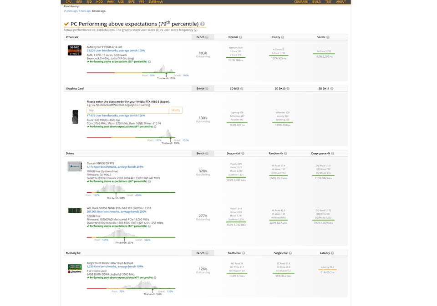Open 1,239 User benchmarks Kingston link
This screenshot has height=306, width=437.
point(115,266)
